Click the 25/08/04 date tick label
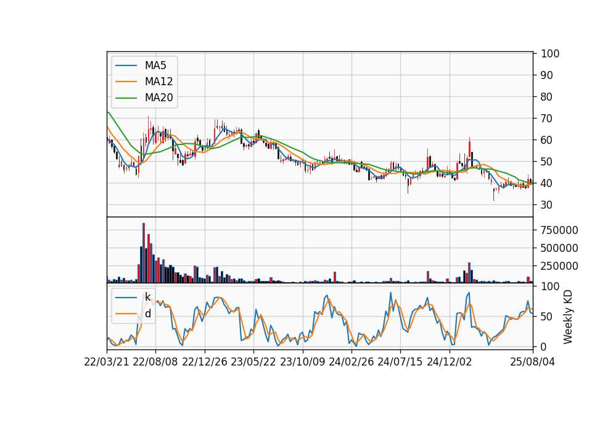 (x=533, y=362)
